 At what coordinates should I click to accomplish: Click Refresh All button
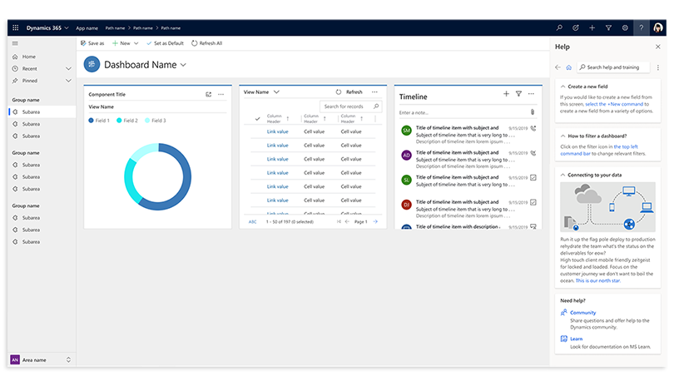[206, 42]
